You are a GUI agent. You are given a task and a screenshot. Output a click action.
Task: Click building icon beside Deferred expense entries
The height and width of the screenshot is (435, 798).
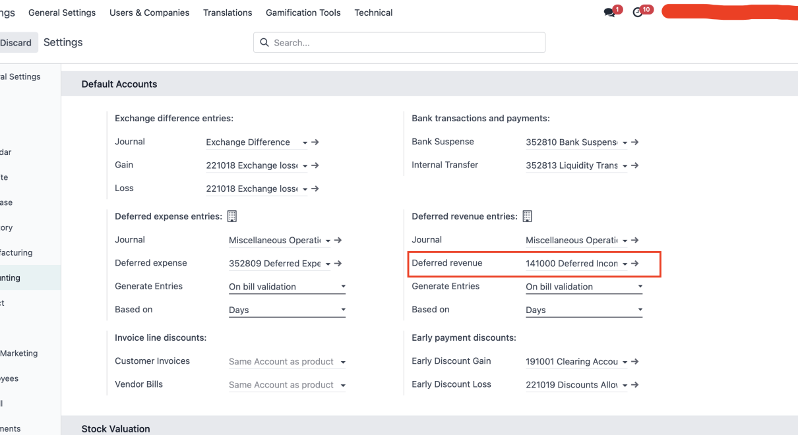click(231, 216)
